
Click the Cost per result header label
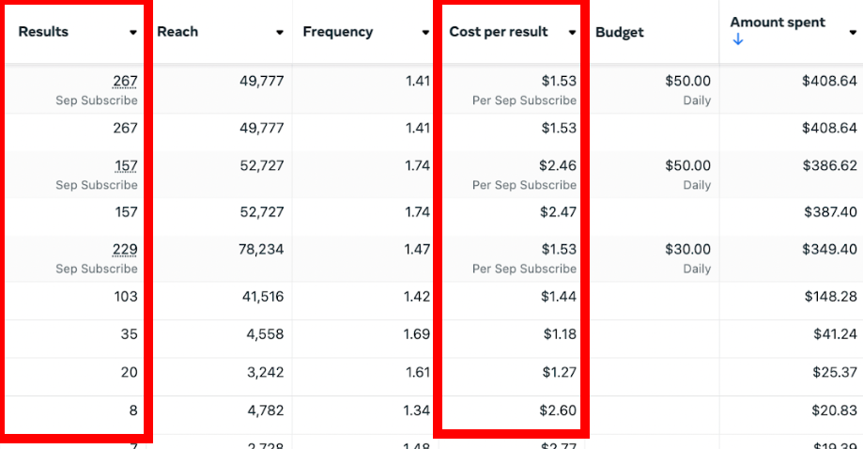coord(499,32)
